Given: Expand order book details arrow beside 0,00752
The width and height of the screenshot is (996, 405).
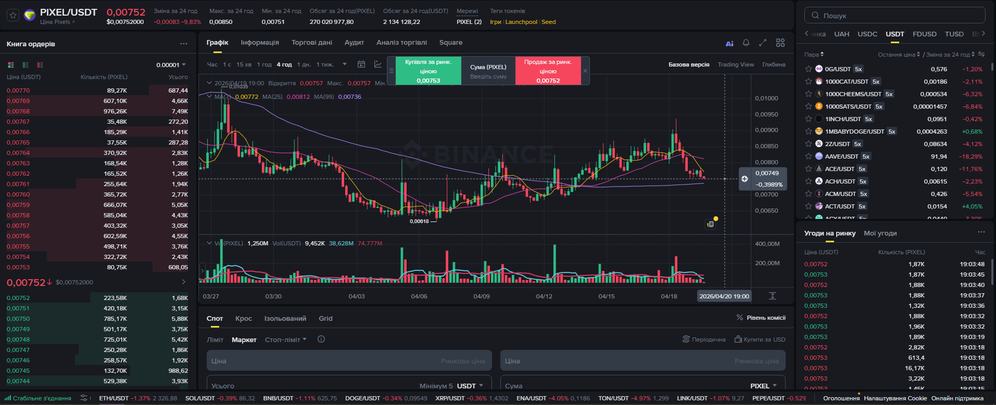Looking at the screenshot, I should pyautogui.click(x=184, y=282).
